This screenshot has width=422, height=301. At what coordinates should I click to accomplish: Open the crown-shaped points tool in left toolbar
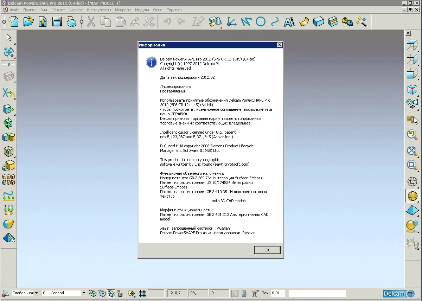8,210
